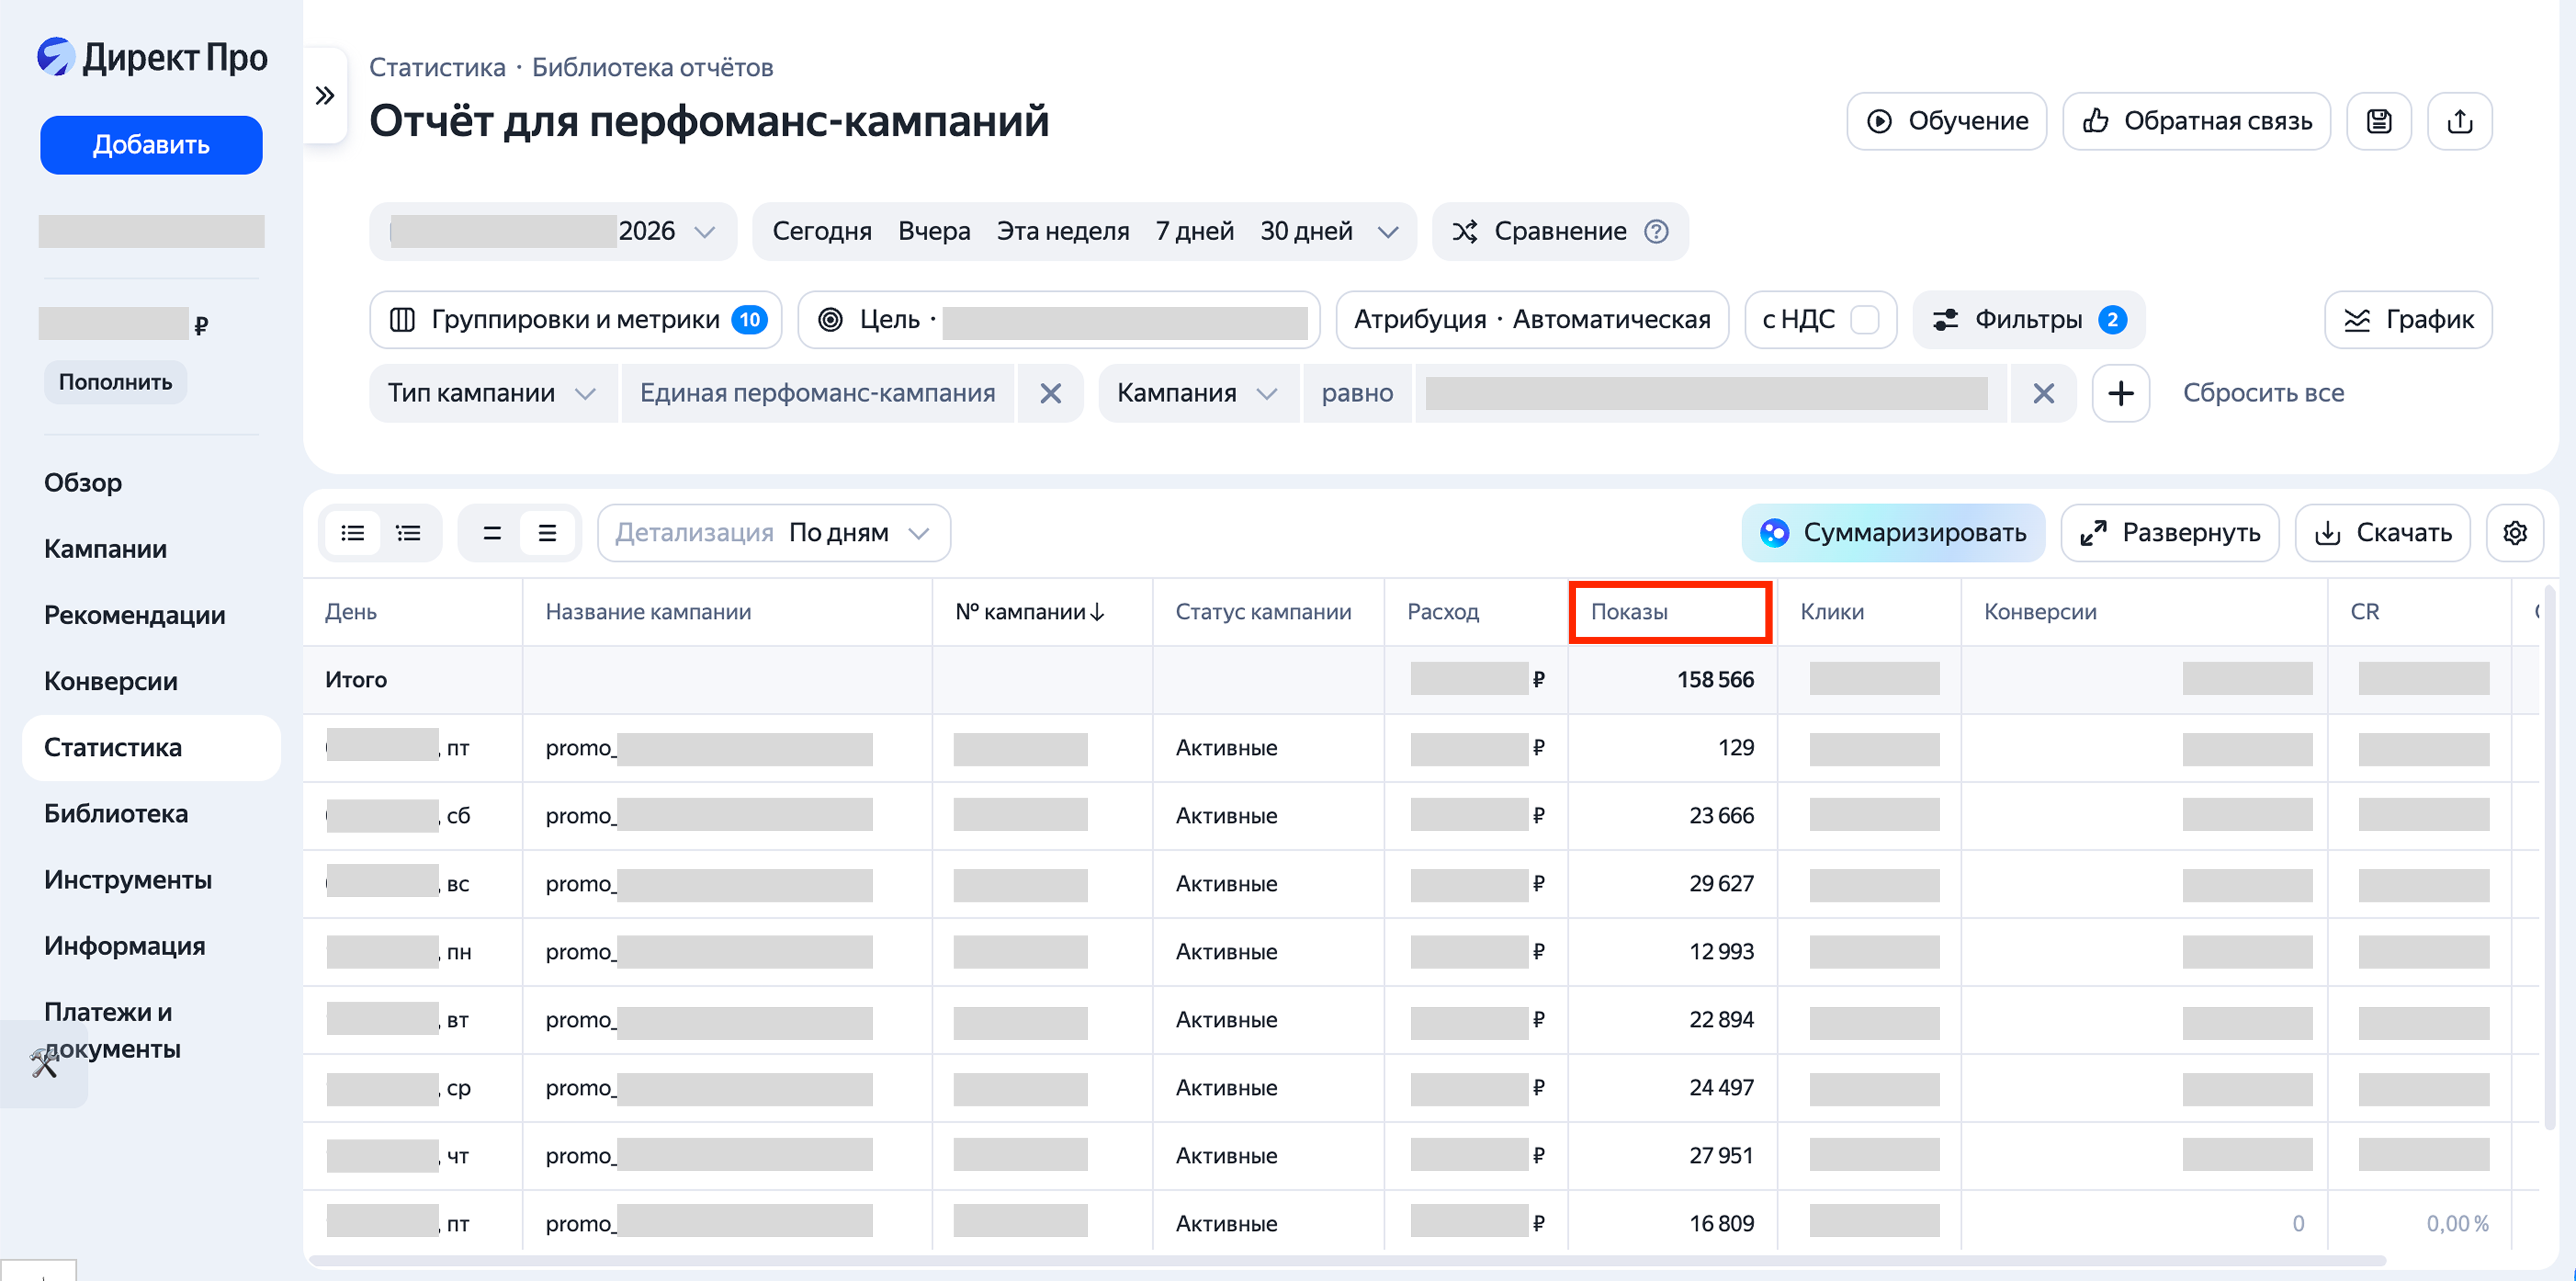Click the Клики column header
2576x1281 pixels.
pos(1869,612)
